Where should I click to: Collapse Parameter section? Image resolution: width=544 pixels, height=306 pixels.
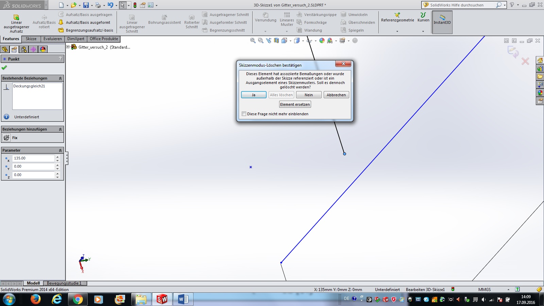click(61, 150)
